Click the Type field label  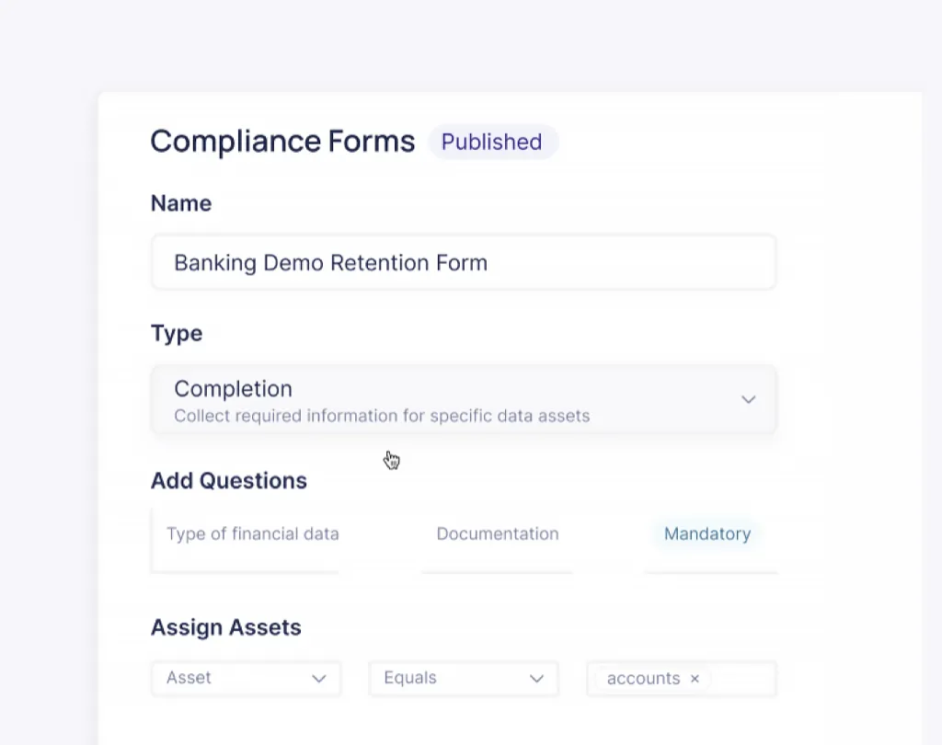pos(177,333)
